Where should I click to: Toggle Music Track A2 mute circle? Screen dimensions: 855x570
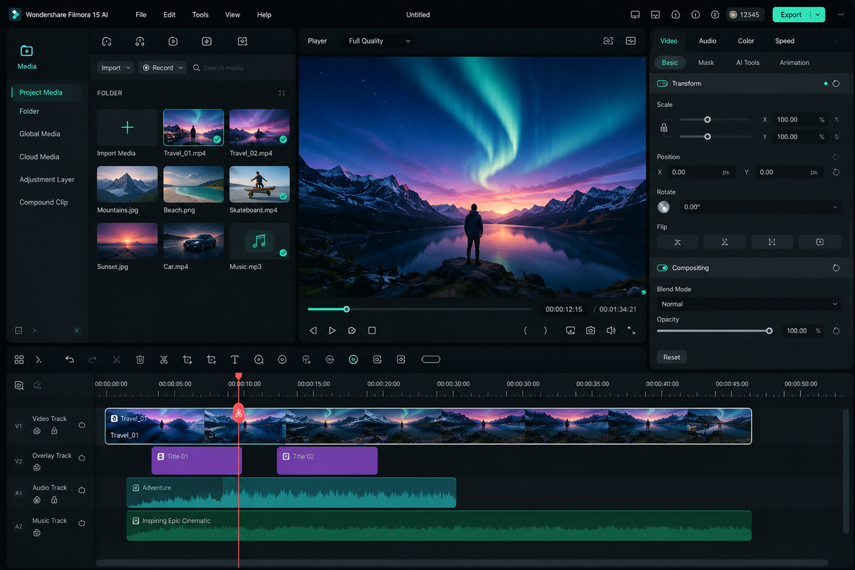pos(82,524)
